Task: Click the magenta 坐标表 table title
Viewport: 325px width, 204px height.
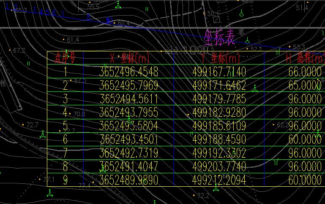Action: 219,38
